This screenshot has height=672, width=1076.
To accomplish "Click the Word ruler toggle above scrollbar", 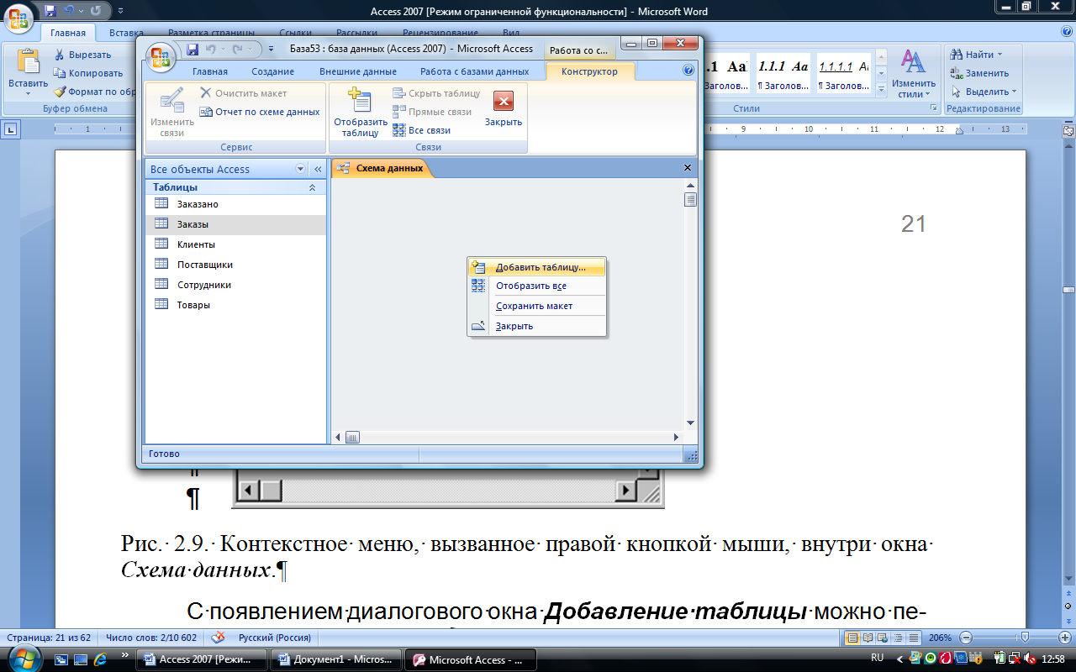I will coord(1068,130).
